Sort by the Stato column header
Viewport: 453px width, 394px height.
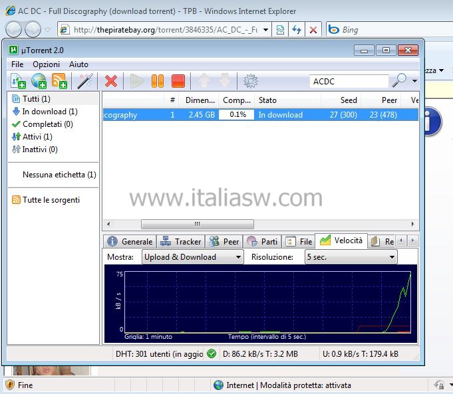click(287, 100)
